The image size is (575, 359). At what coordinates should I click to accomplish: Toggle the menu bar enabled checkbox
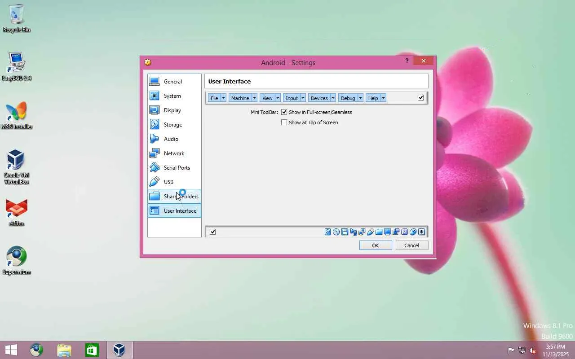(420, 98)
